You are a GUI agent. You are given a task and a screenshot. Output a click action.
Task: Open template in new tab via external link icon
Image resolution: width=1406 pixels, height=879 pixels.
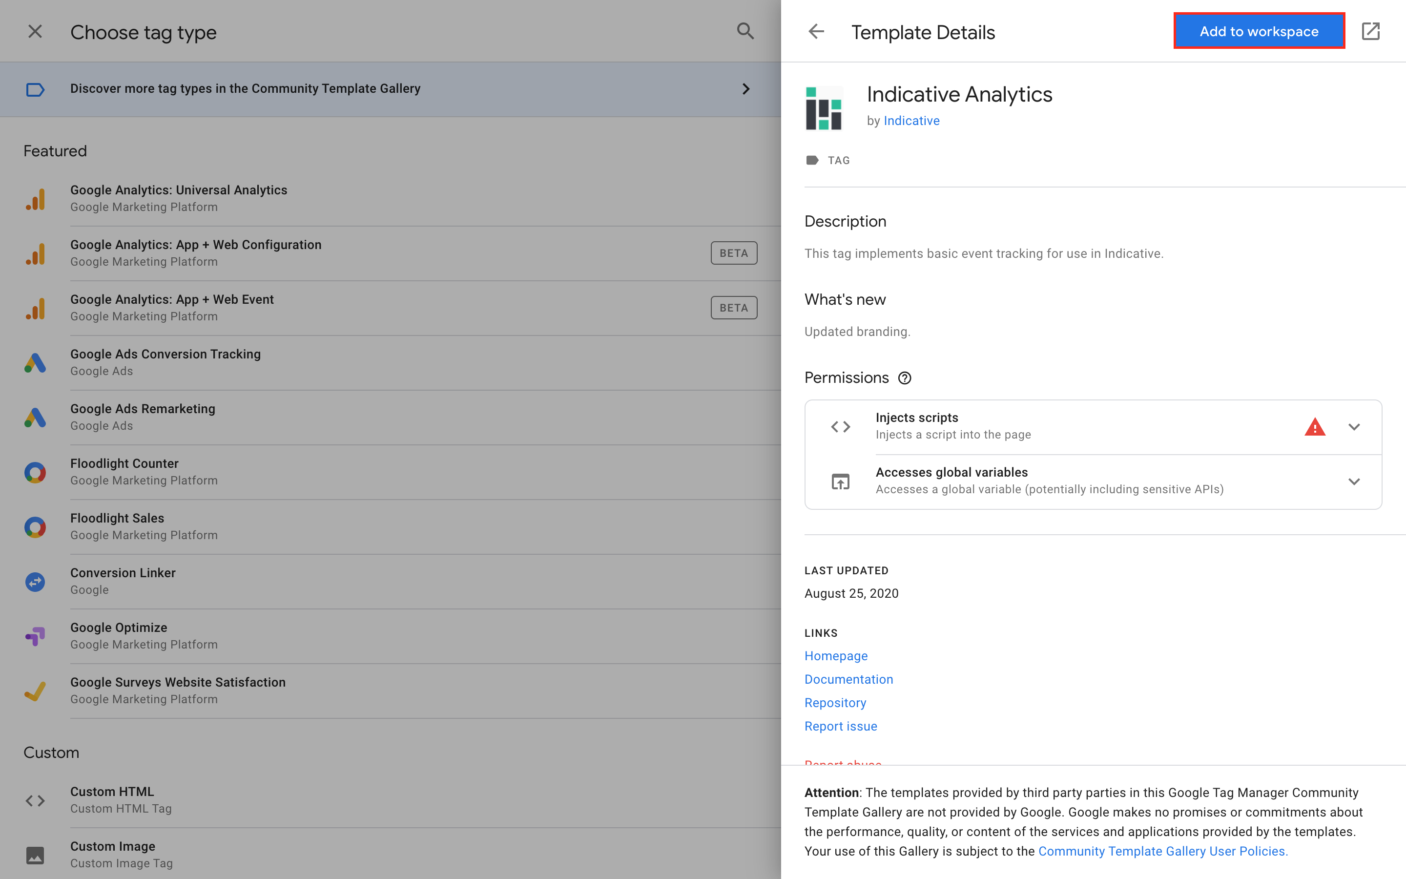[x=1371, y=31]
